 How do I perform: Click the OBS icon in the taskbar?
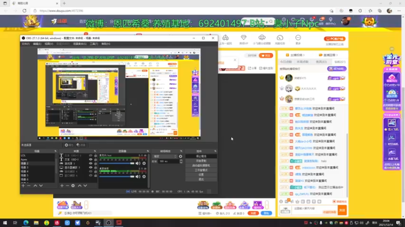[x=108, y=222]
